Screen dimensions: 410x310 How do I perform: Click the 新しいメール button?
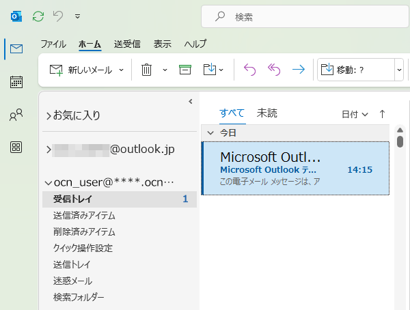(81, 69)
